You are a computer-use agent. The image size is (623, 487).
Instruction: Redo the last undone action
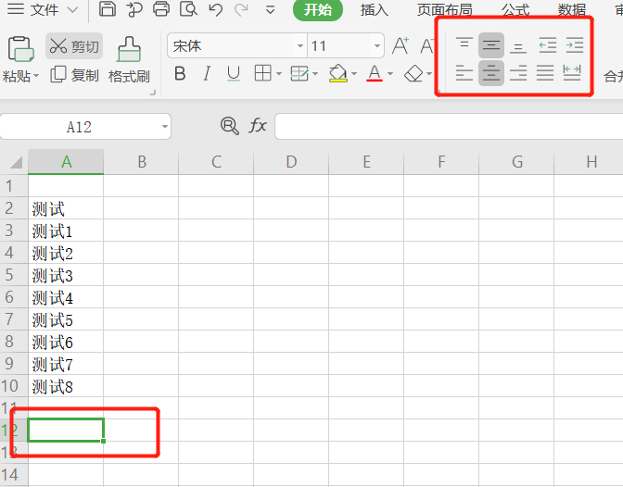point(242,9)
